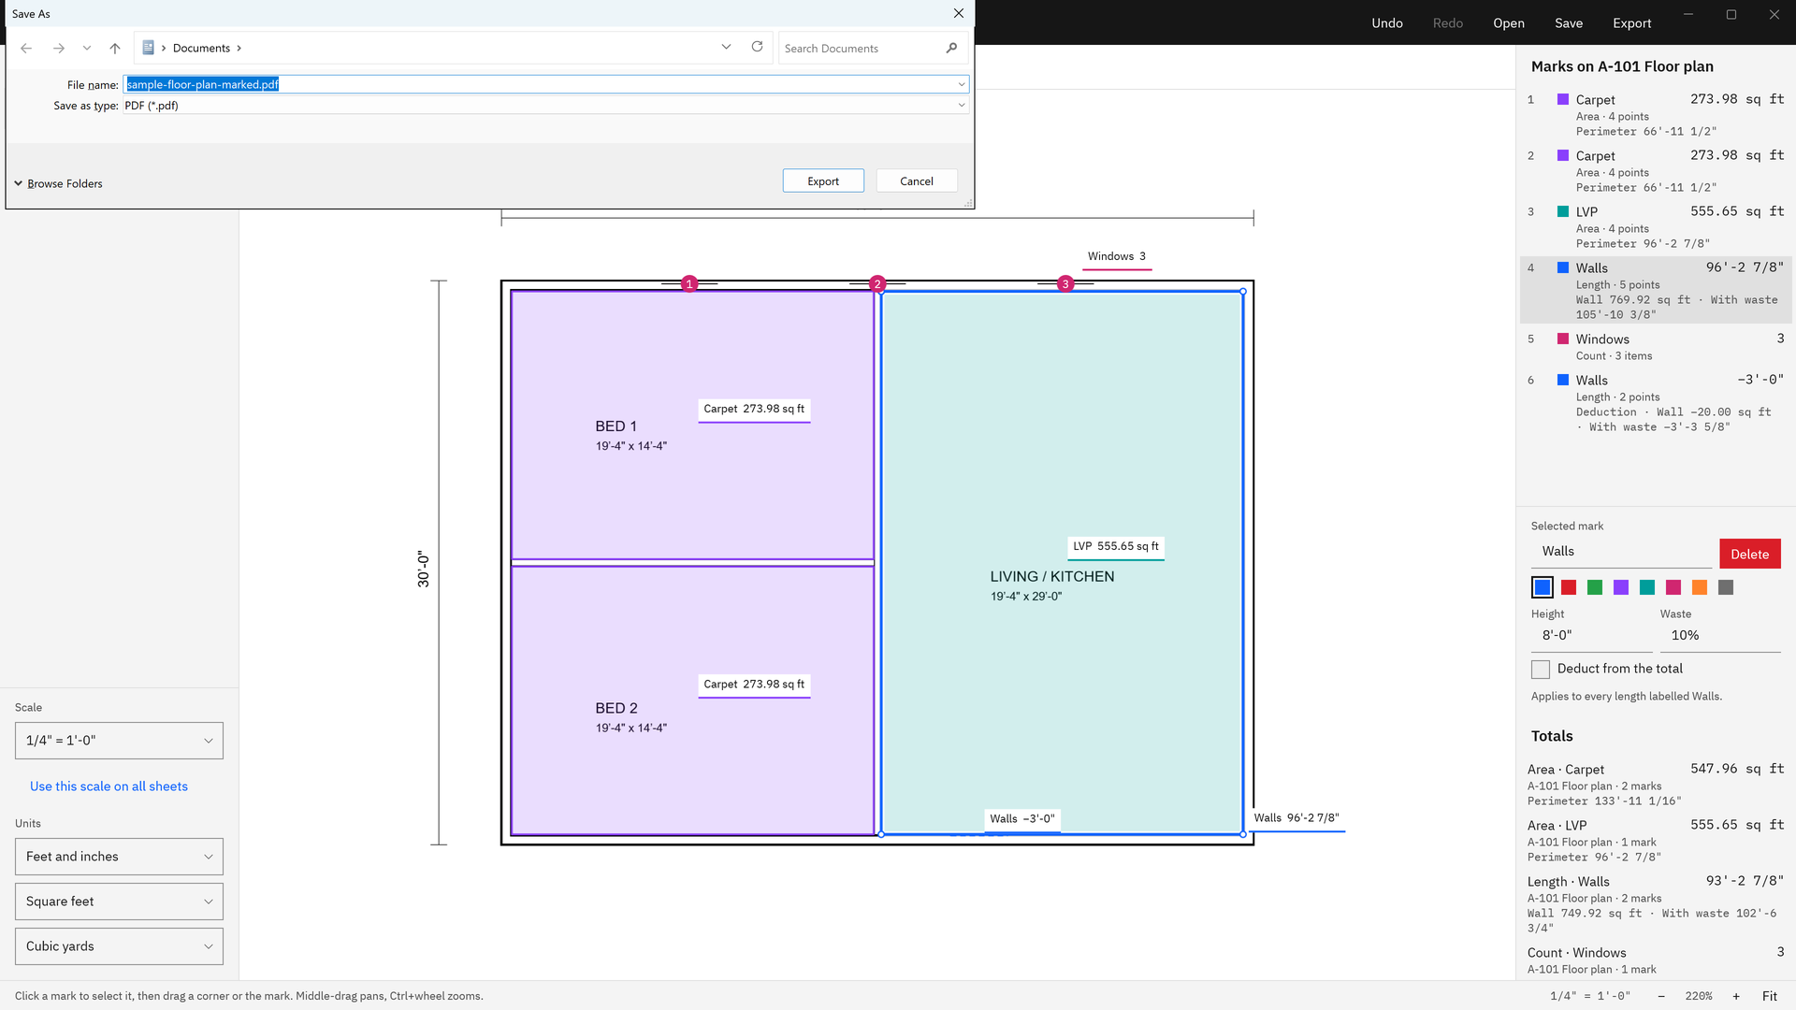Select mark 4 Walls 96'-2 7/8"
Viewport: 1796px width, 1010px height.
(1656, 290)
